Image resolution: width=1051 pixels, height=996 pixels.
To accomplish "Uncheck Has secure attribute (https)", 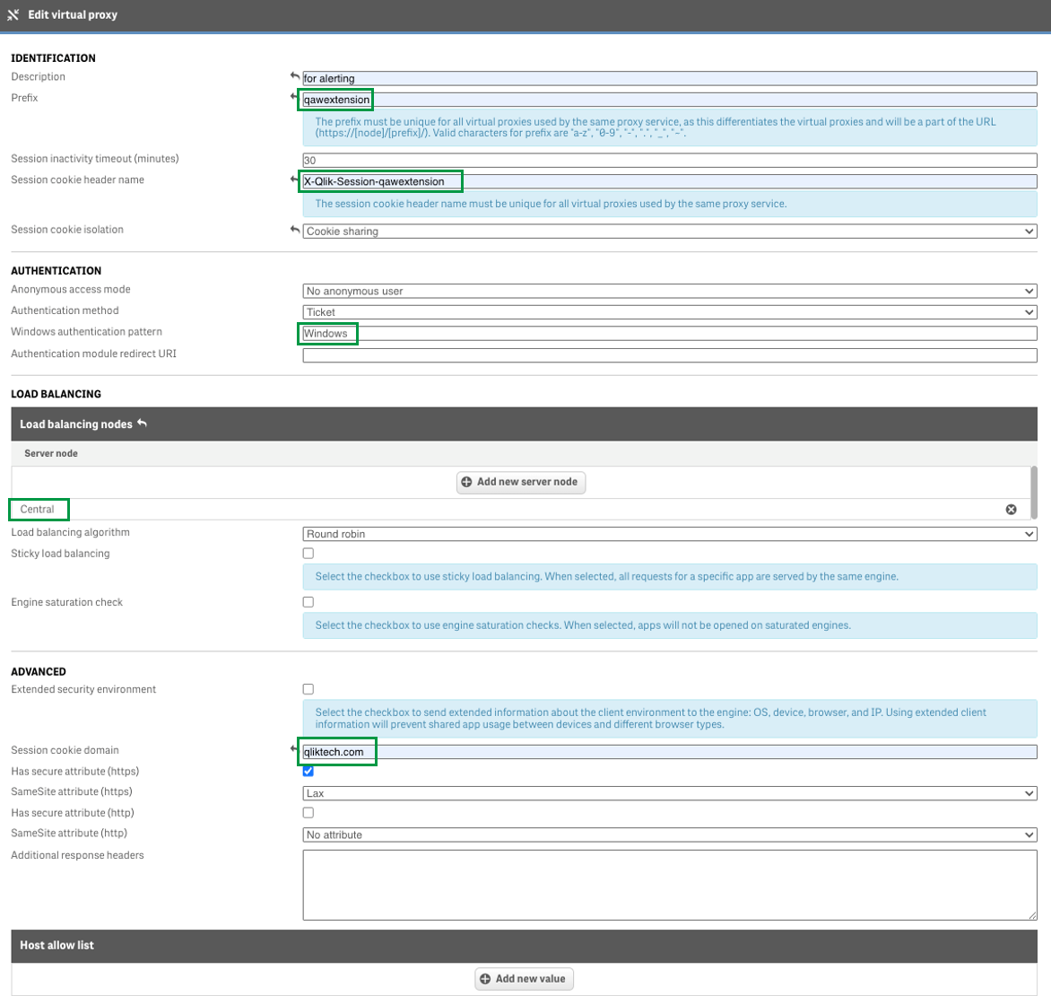I will click(x=308, y=770).
